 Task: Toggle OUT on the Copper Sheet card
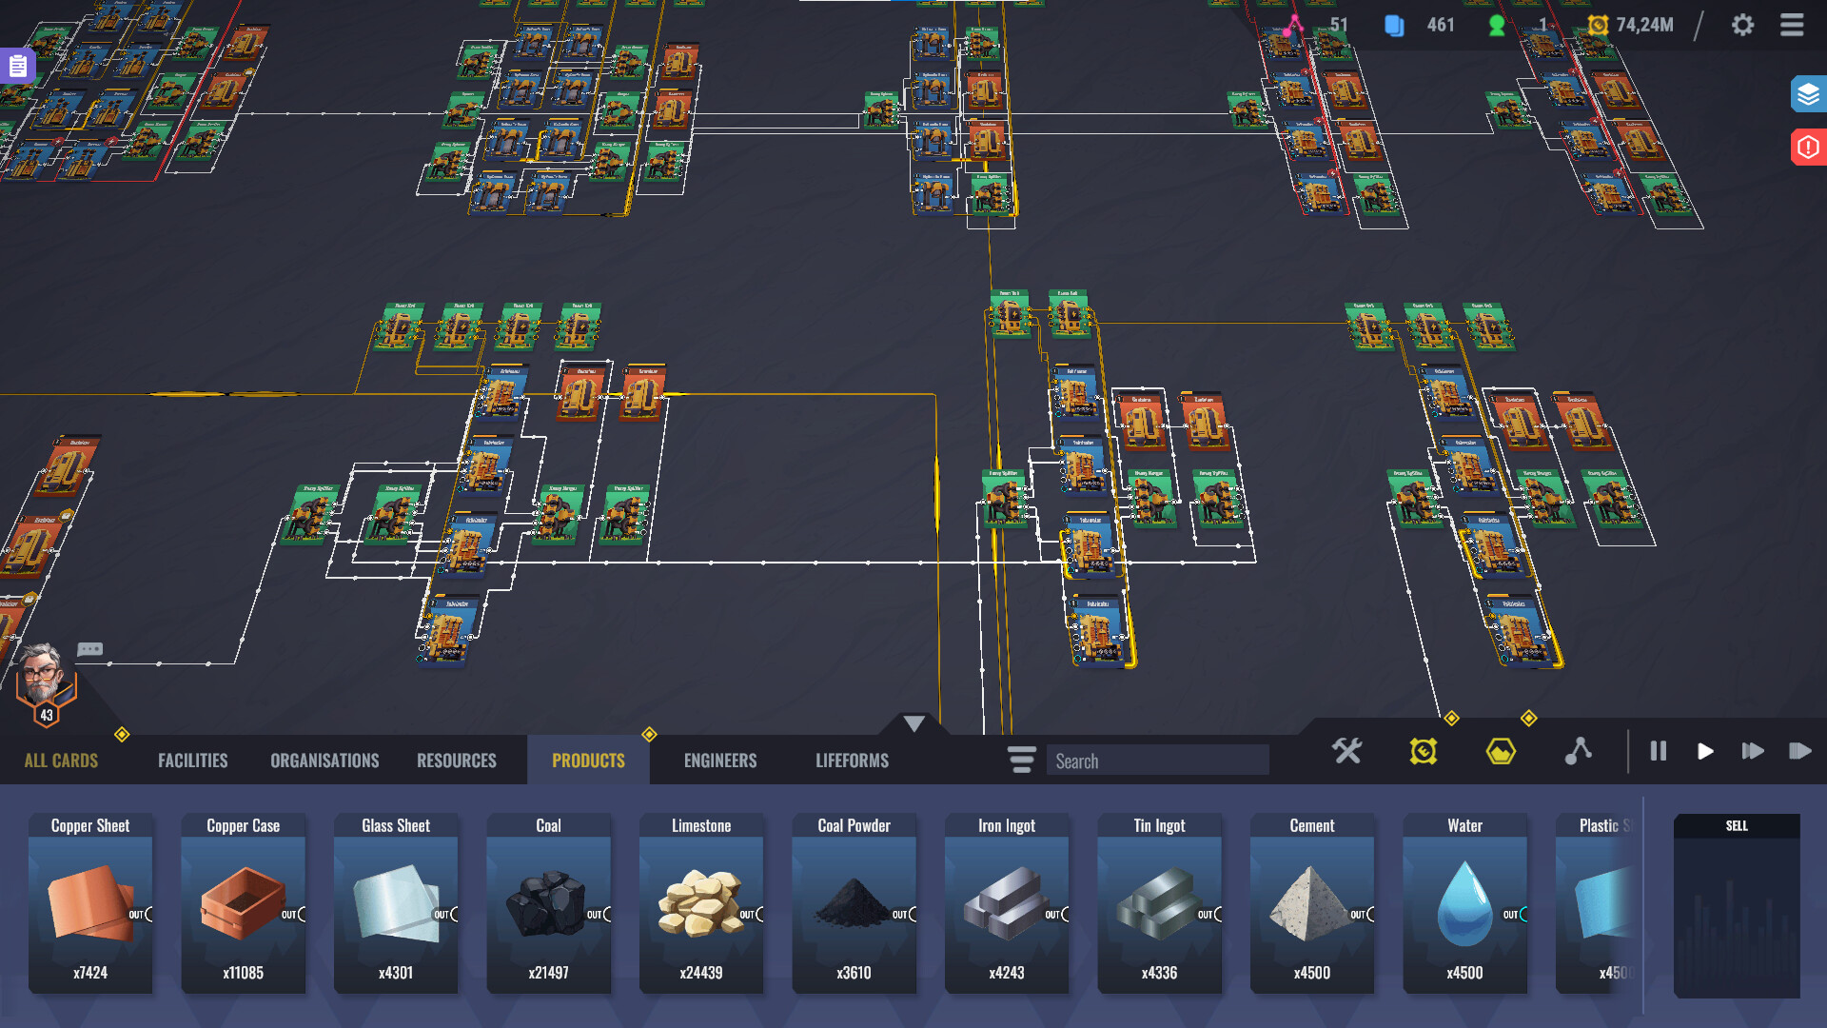[139, 915]
